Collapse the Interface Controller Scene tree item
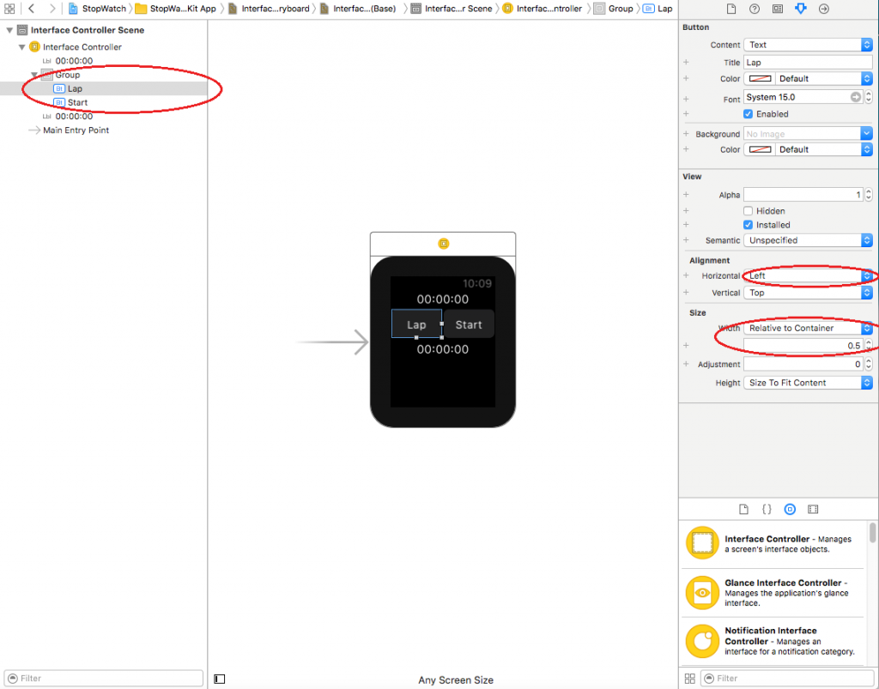879x689 pixels. pos(10,29)
